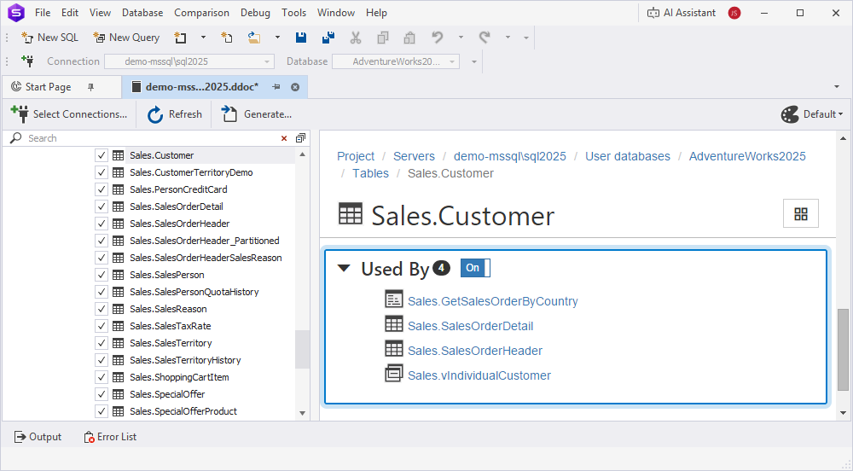The height and width of the screenshot is (471, 853).
Task: Open the Default theme dropdown
Action: click(x=812, y=114)
